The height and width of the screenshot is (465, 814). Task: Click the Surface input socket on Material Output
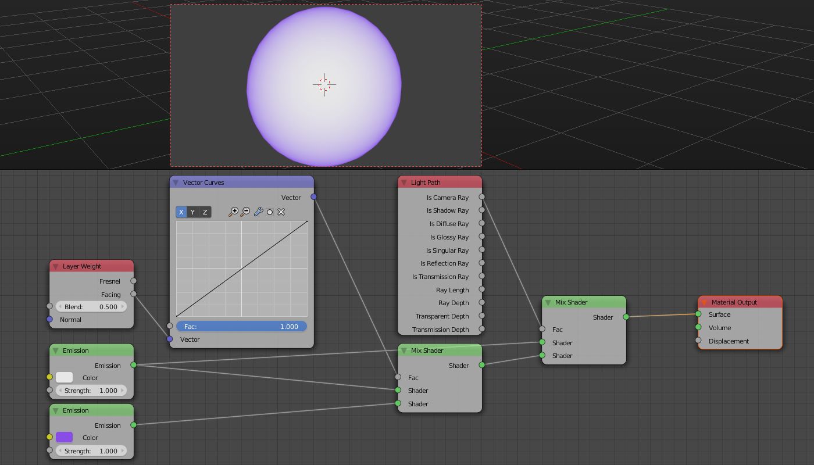point(698,314)
